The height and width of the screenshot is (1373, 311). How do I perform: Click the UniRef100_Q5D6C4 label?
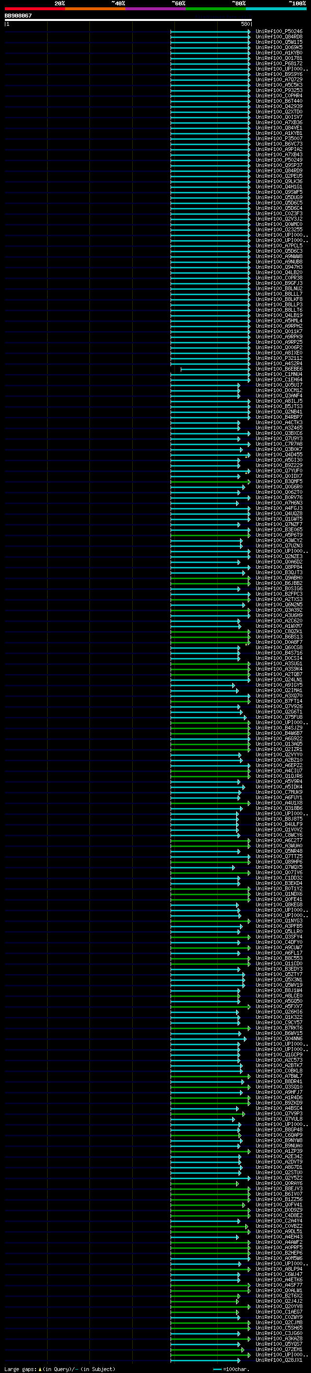(279, 208)
